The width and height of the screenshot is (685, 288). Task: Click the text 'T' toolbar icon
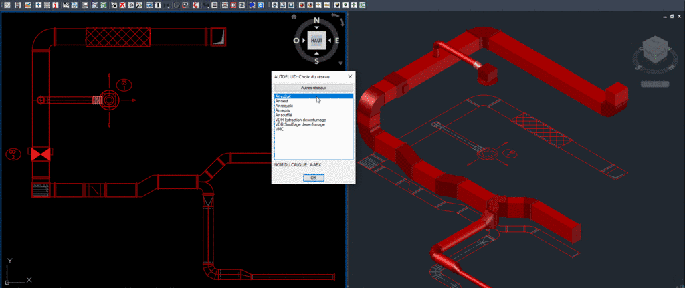coord(157,5)
